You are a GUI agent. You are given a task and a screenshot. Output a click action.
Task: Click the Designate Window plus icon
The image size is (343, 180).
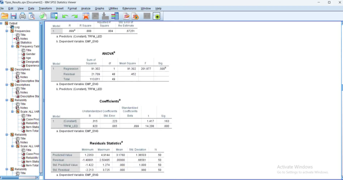click(157, 16)
